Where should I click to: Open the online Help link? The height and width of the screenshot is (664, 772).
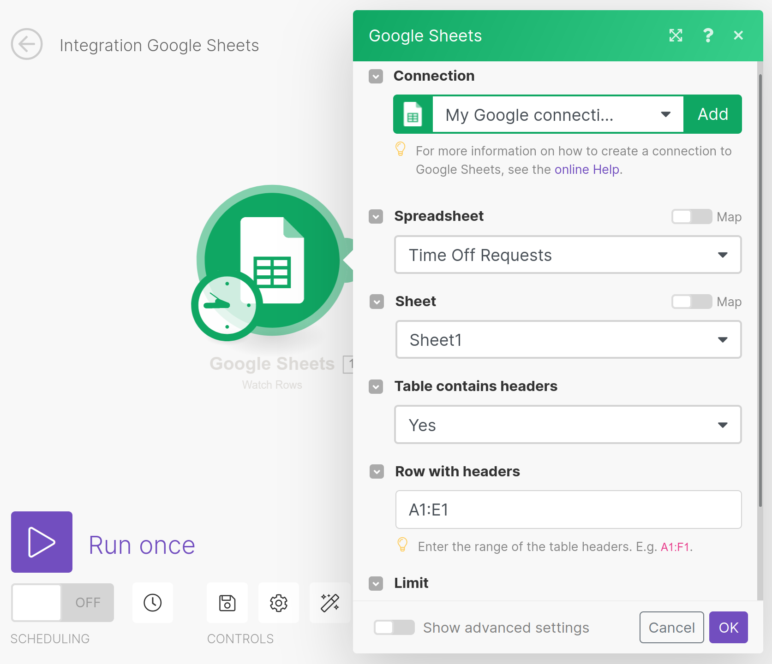[x=586, y=170]
